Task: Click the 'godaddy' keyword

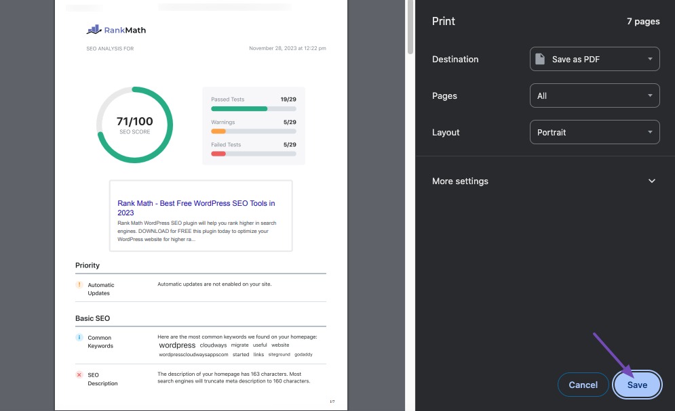Action: 303,355
